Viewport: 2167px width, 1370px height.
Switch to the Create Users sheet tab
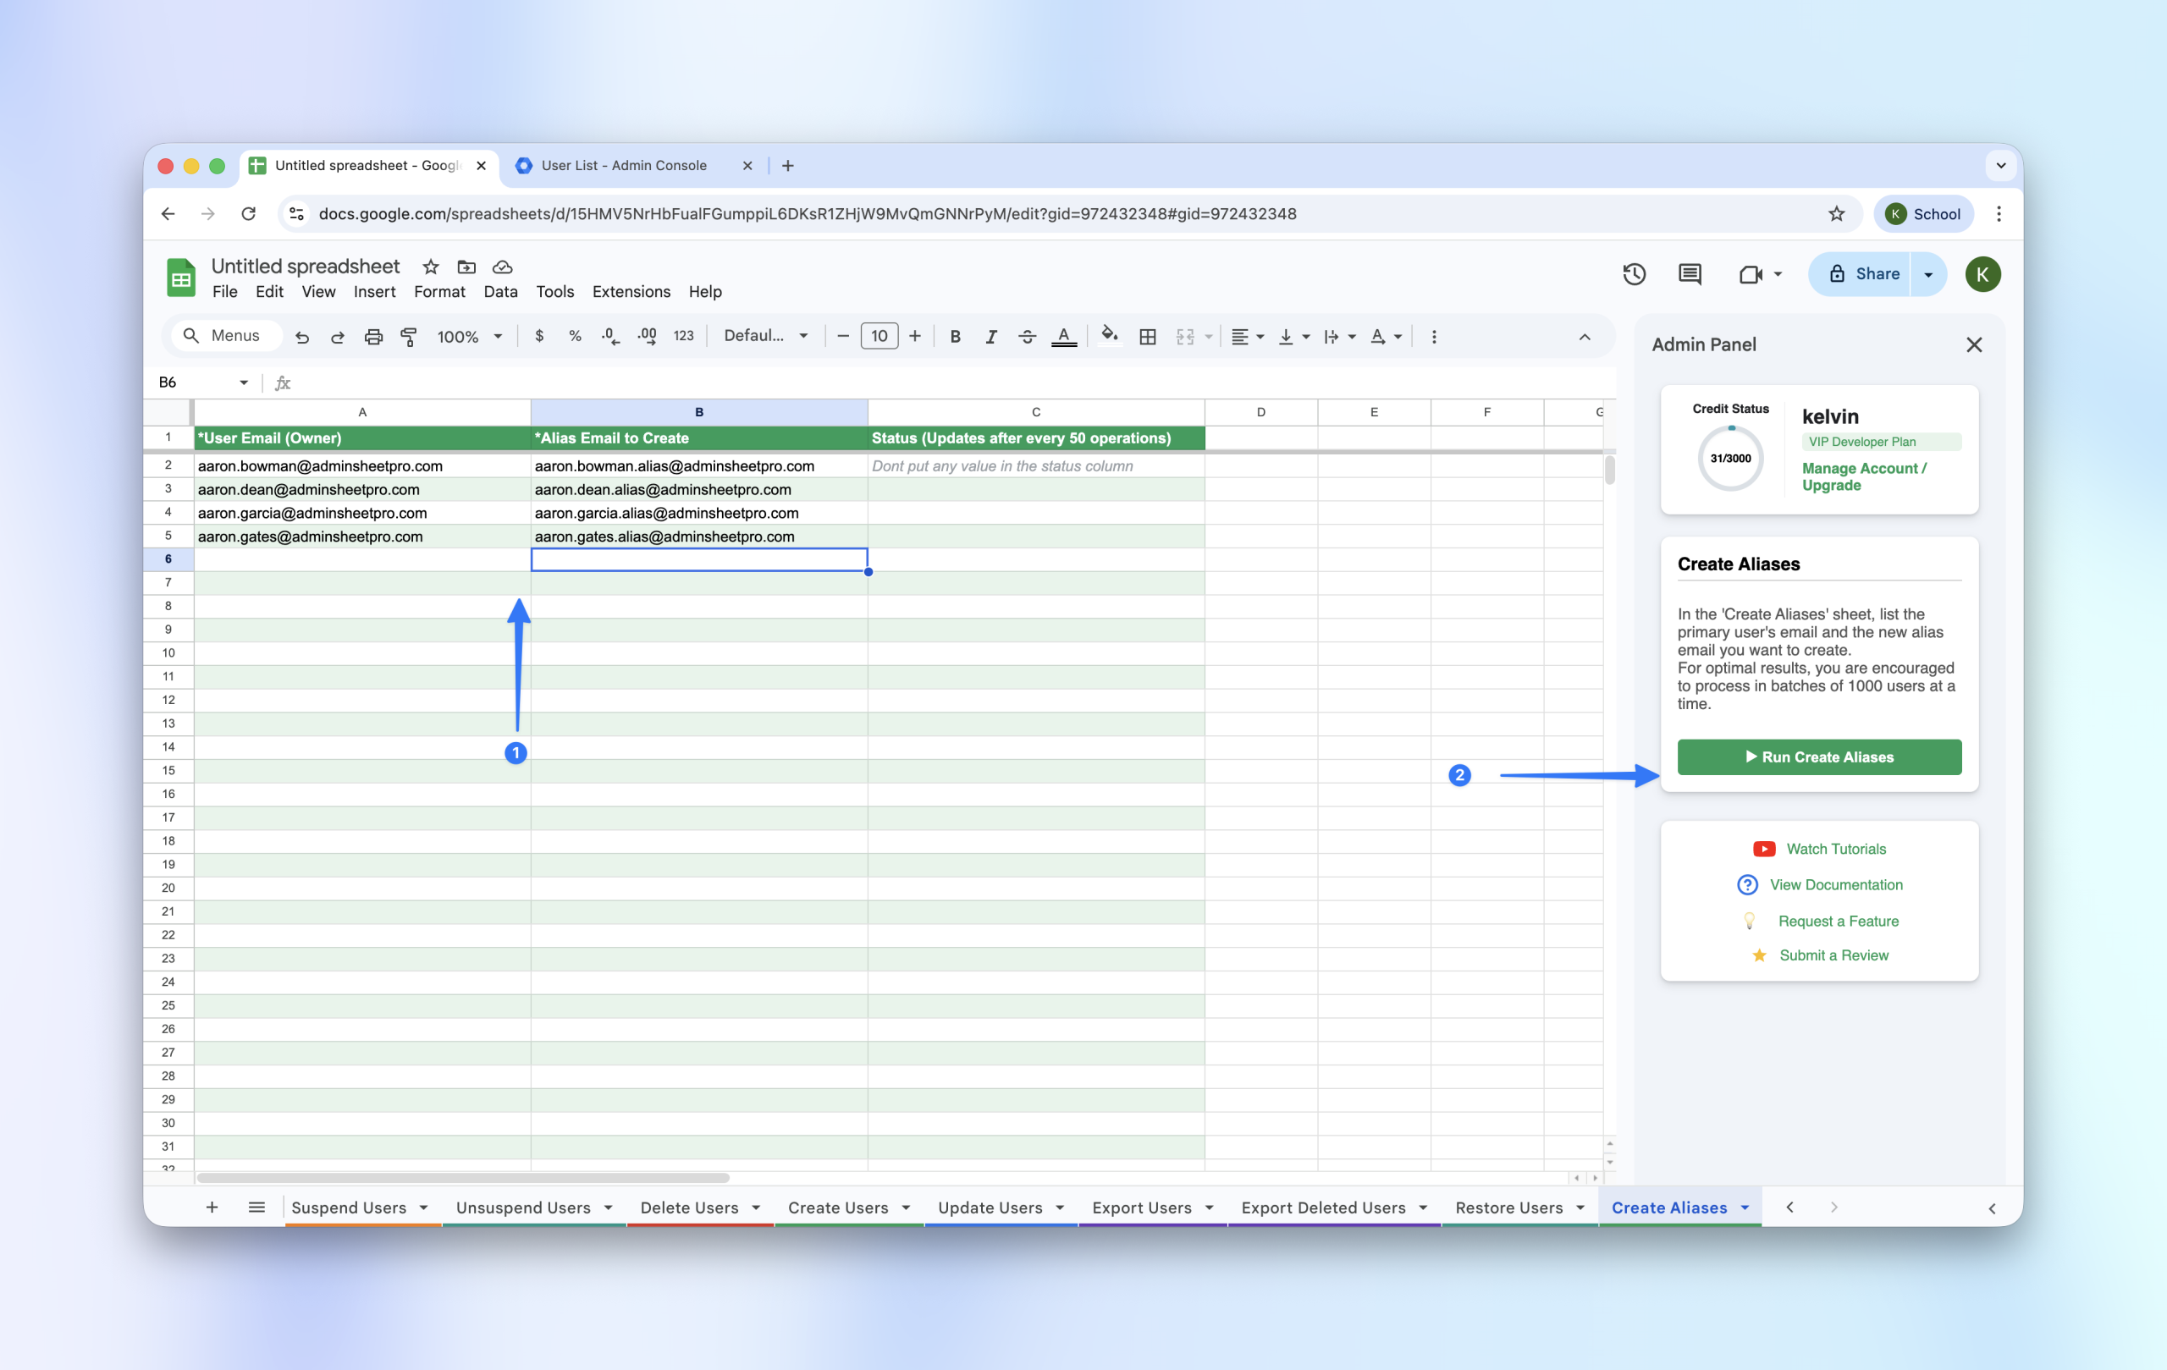(x=837, y=1208)
